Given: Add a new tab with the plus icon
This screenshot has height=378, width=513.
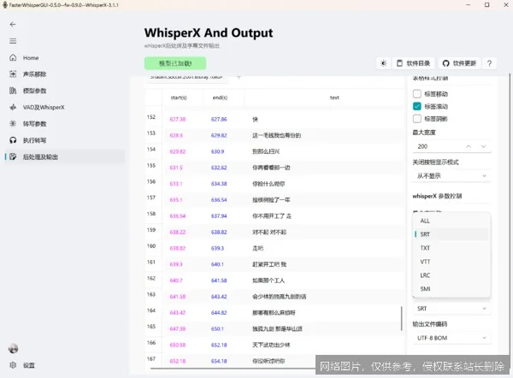Looking at the screenshot, I should 239,78.
